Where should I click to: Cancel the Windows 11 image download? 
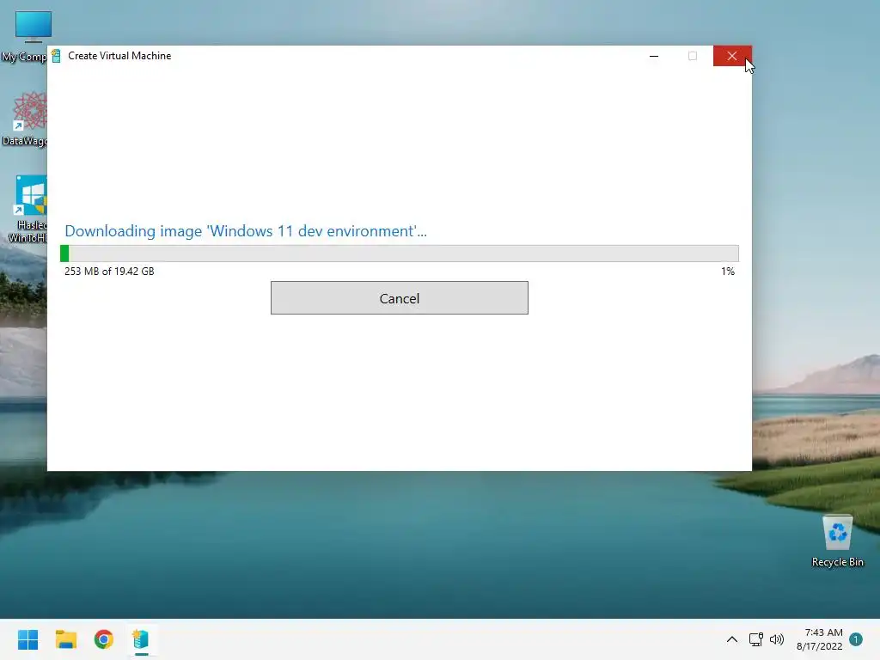click(x=399, y=298)
